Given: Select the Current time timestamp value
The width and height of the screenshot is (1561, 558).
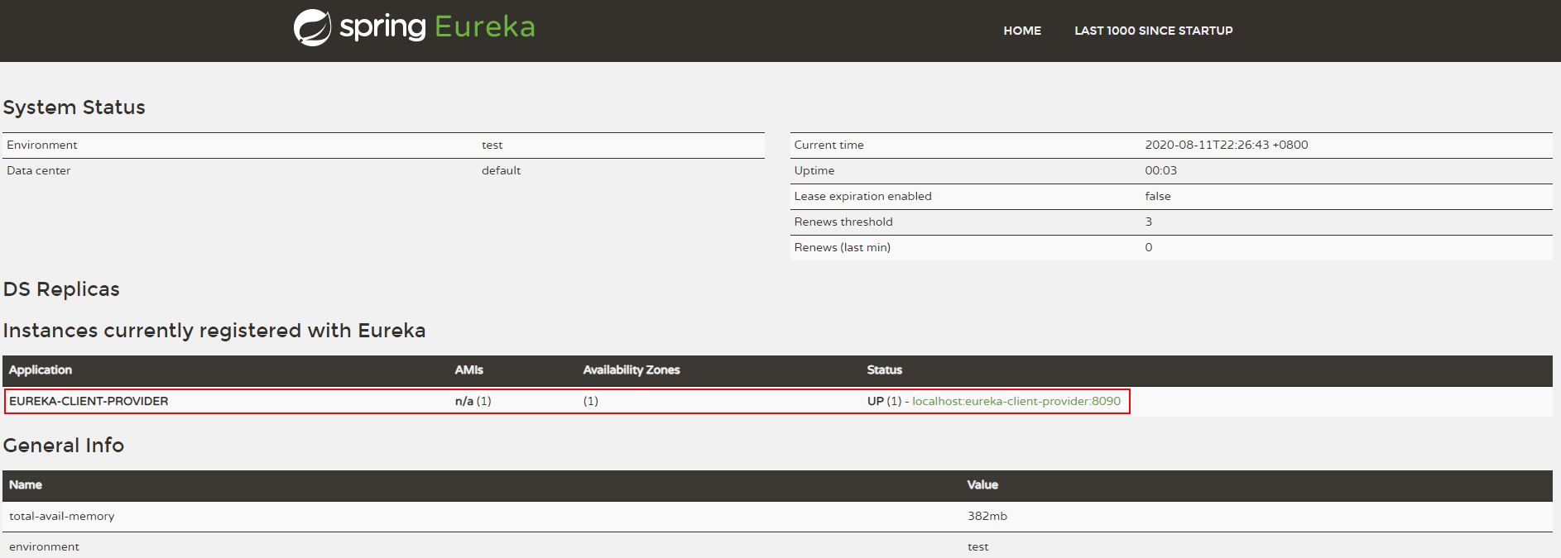Looking at the screenshot, I should pyautogui.click(x=1226, y=145).
